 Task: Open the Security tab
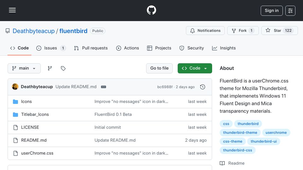[192, 48]
